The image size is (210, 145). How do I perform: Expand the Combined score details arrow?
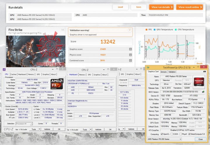130,60
